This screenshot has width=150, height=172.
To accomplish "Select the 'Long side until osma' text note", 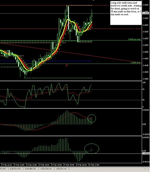I will [x=126, y=13].
